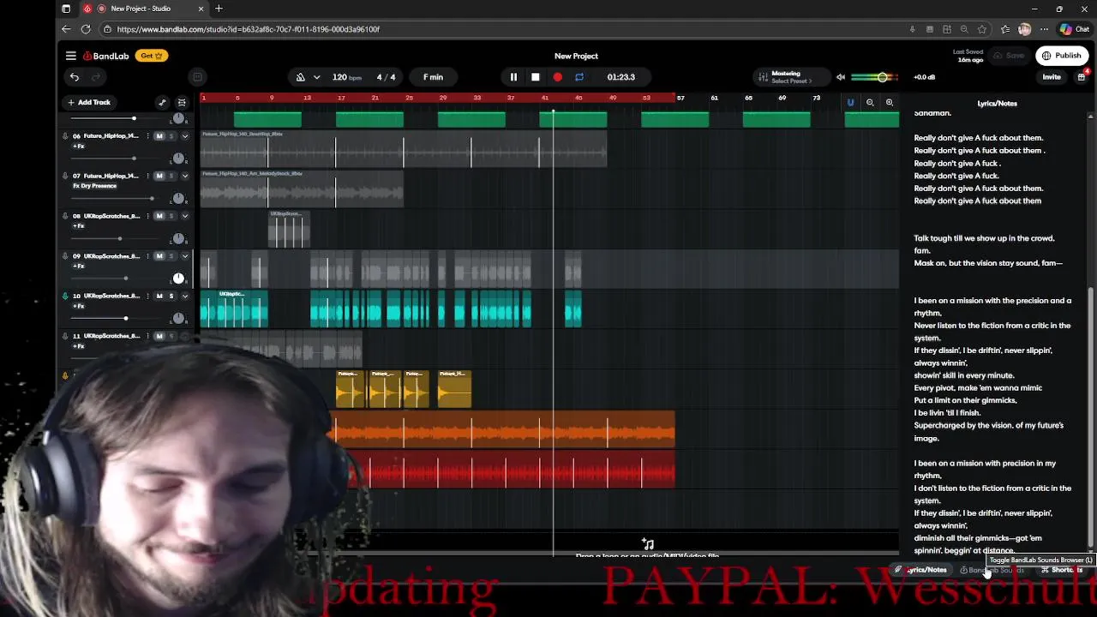Open the F min key selector
This screenshot has height=617, width=1097.
433,77
